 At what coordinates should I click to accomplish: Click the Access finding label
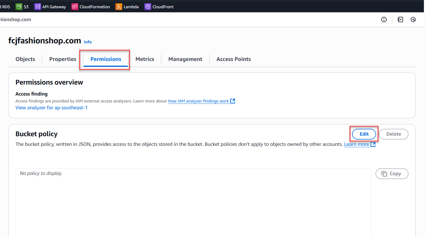point(31,94)
